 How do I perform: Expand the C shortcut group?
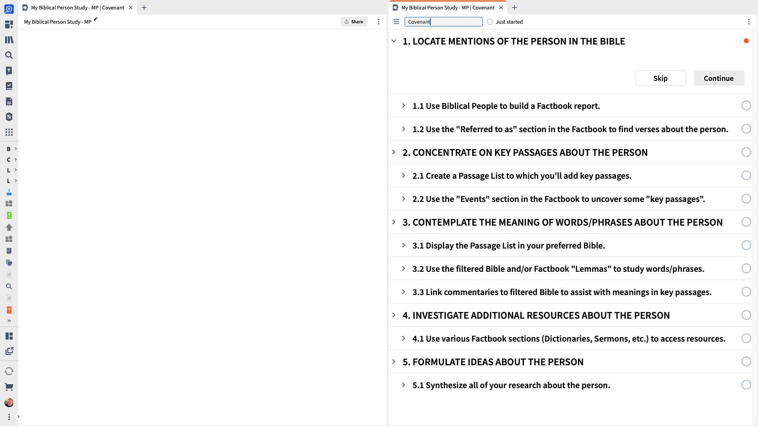point(15,159)
